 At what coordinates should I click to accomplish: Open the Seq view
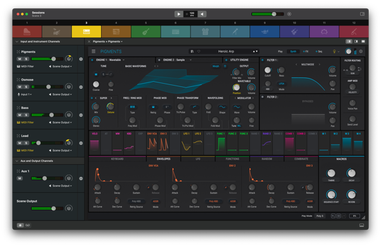point(319,51)
